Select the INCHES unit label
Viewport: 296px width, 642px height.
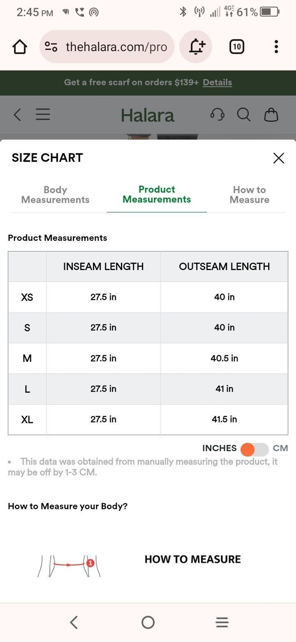click(x=219, y=448)
